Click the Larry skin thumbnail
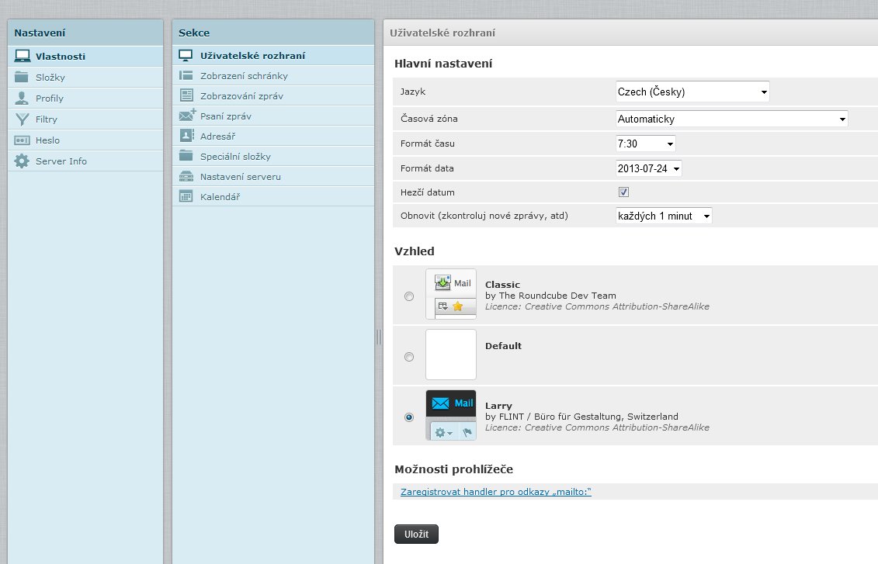The image size is (878, 564). 451,416
